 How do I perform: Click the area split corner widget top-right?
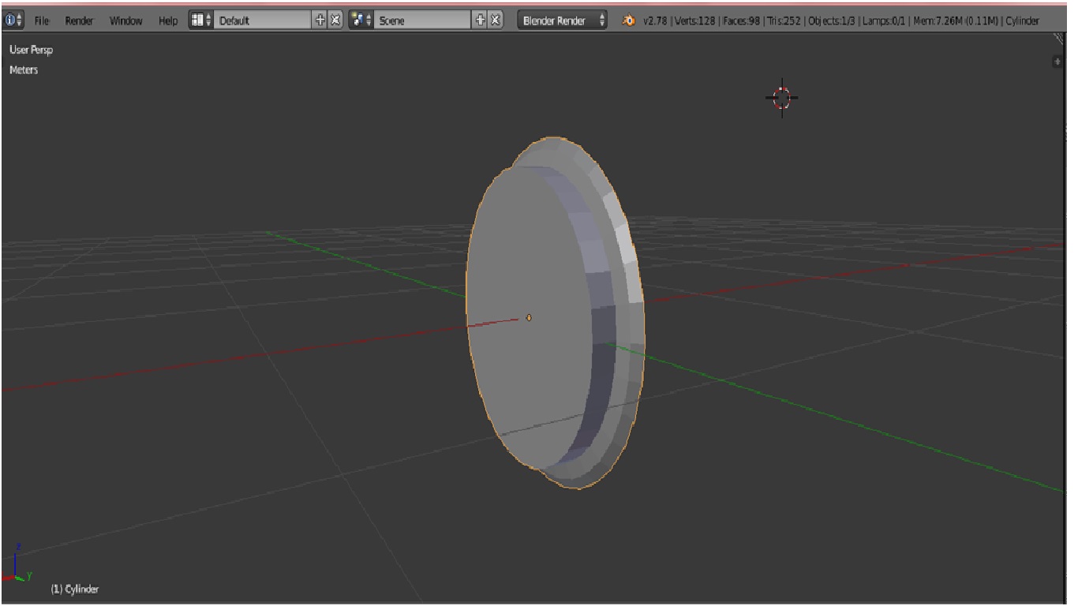pos(1058,38)
